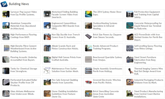The width and height of the screenshot is (165, 99).
Task: Open the red Electronic Winches thumbnail
Action: [x=89, y=82]
